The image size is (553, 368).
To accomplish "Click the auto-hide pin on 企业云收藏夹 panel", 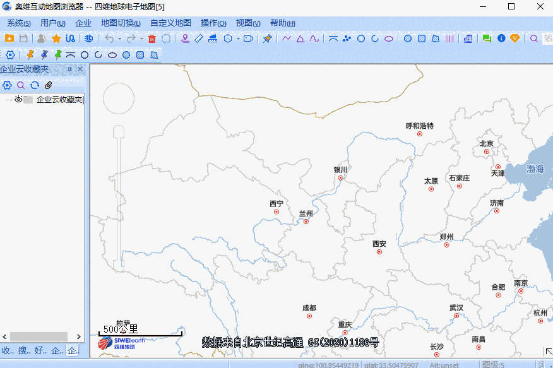I will 69,69.
